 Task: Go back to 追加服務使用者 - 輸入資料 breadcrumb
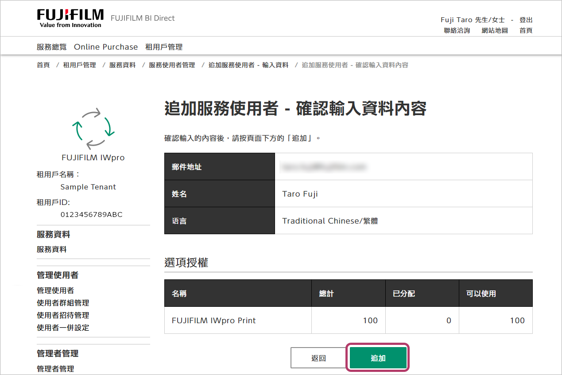click(248, 65)
